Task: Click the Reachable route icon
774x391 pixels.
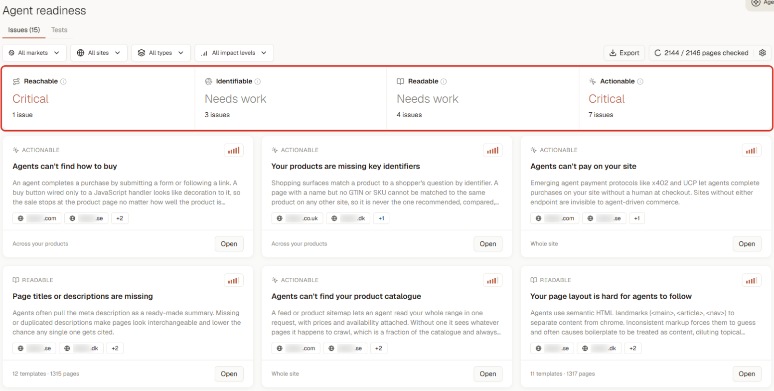Action: click(16, 81)
